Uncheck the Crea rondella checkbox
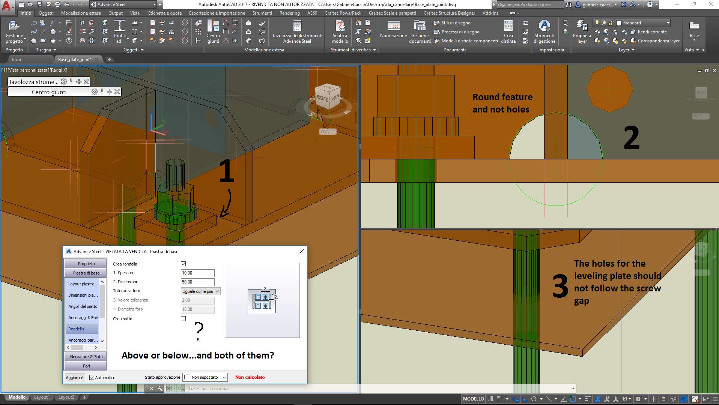The width and height of the screenshot is (719, 405). click(183, 264)
